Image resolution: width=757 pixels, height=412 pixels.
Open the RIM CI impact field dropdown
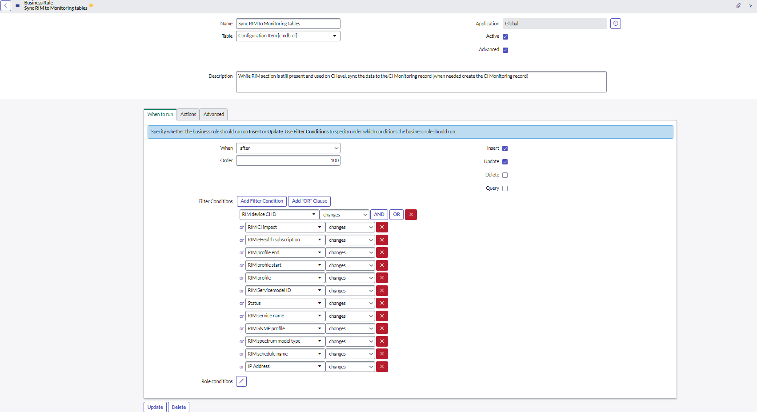pos(285,227)
